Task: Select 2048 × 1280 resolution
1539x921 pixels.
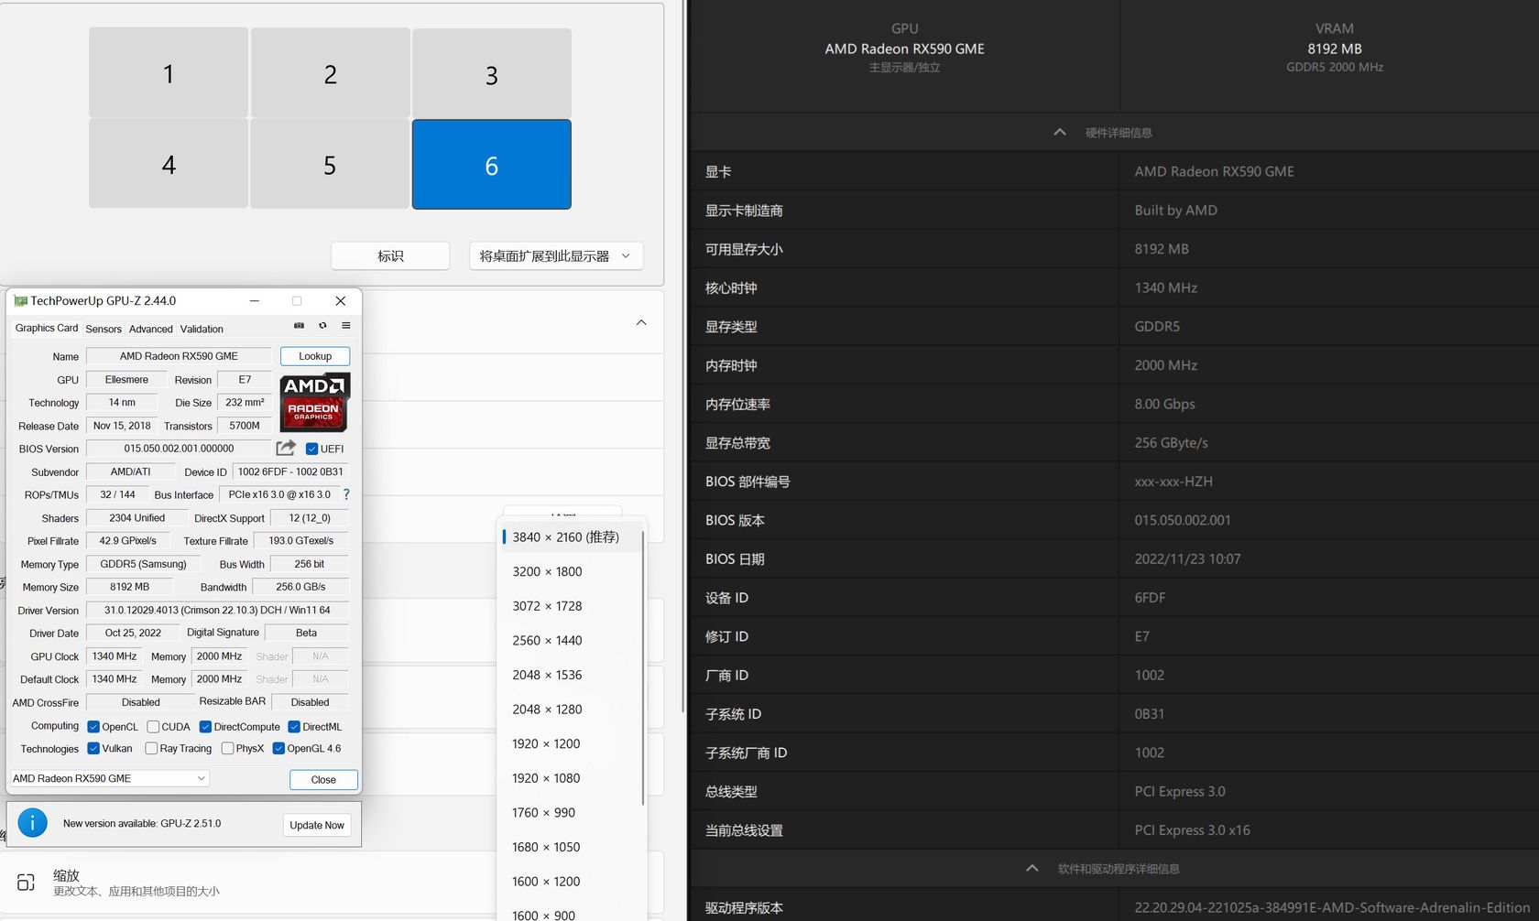Action: tap(572, 710)
